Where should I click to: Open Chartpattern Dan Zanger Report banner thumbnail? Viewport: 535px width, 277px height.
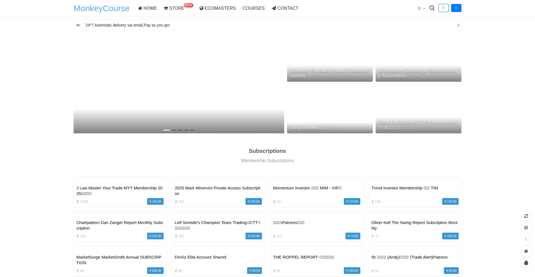pyautogui.click(x=419, y=58)
